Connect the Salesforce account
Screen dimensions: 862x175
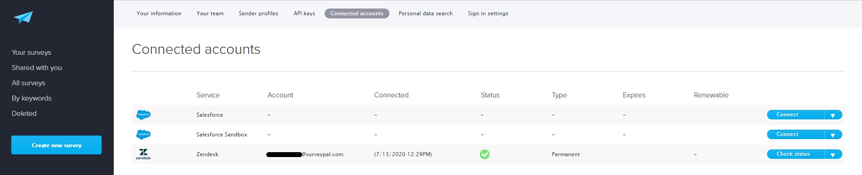[795, 115]
